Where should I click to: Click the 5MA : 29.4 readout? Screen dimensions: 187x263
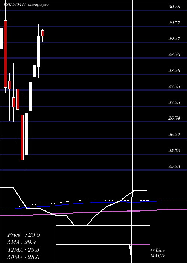point(22,242)
